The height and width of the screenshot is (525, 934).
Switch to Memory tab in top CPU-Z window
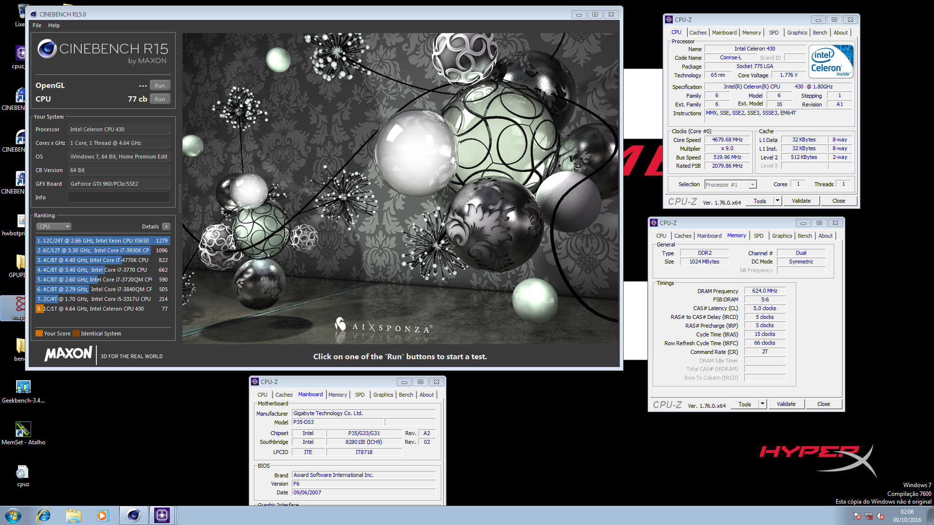[x=751, y=33]
